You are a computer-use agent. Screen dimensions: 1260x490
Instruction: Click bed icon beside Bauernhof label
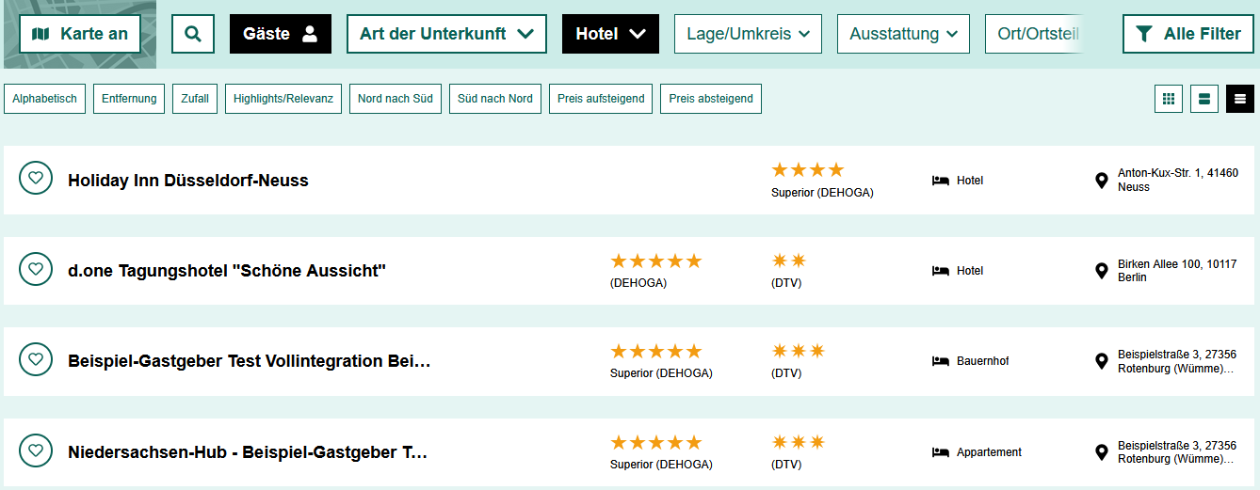click(940, 361)
